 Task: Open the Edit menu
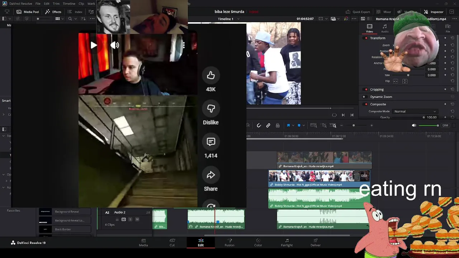(x=47, y=4)
